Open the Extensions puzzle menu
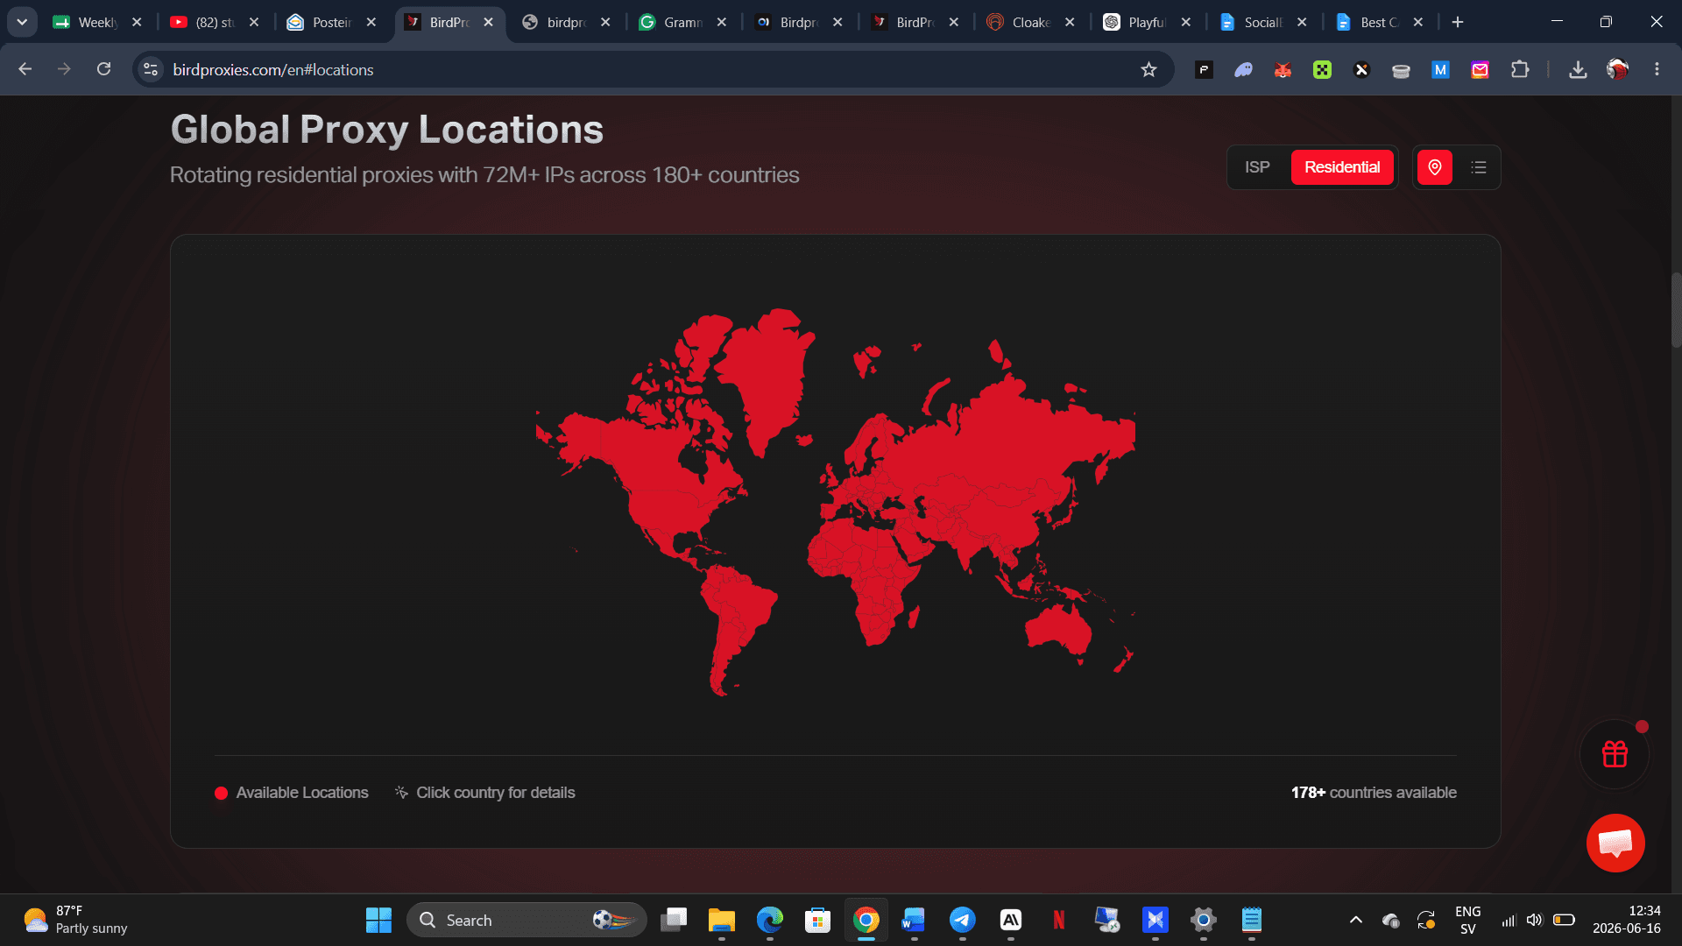The image size is (1682, 946). pyautogui.click(x=1520, y=69)
